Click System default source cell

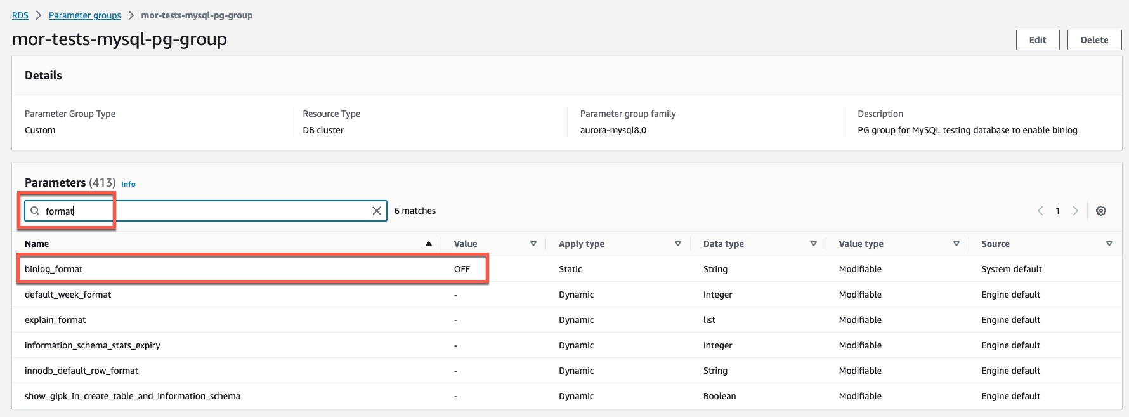point(1012,269)
